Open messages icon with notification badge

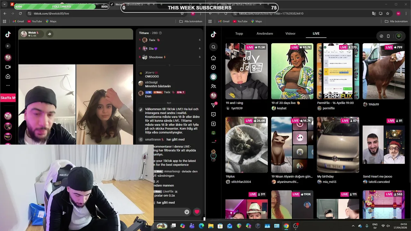click(214, 105)
